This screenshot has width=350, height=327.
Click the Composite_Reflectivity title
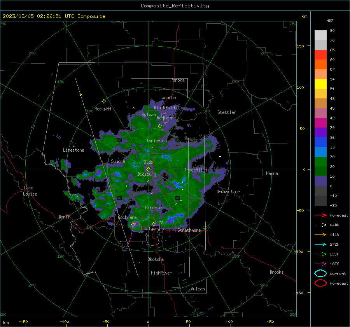click(x=175, y=6)
